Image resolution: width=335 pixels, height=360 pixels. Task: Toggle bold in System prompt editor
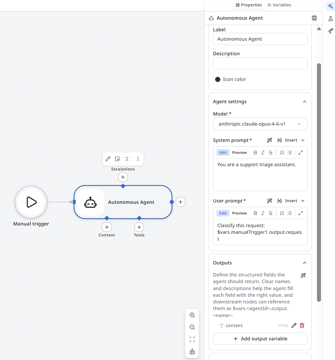click(255, 153)
